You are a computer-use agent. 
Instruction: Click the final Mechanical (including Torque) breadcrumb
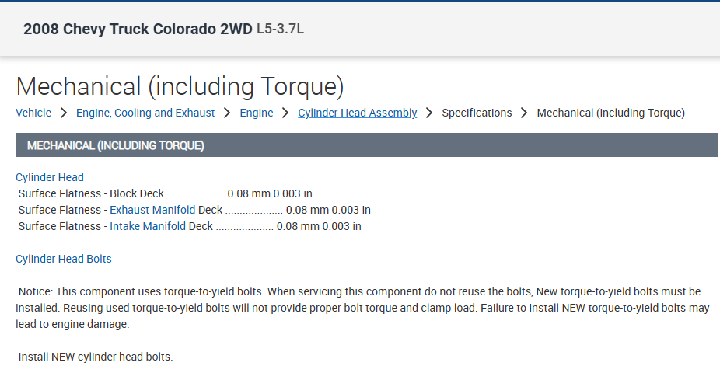click(x=610, y=113)
